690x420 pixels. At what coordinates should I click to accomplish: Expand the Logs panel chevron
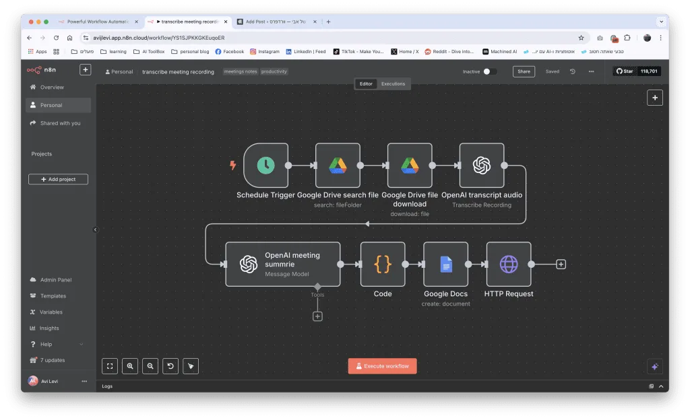[661, 386]
